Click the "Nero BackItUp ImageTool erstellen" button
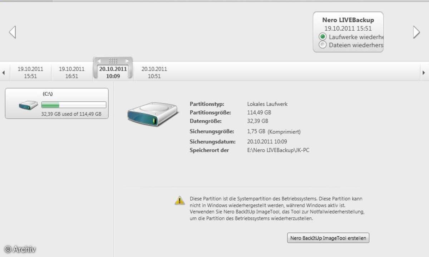This screenshot has width=429, height=257. click(328, 238)
